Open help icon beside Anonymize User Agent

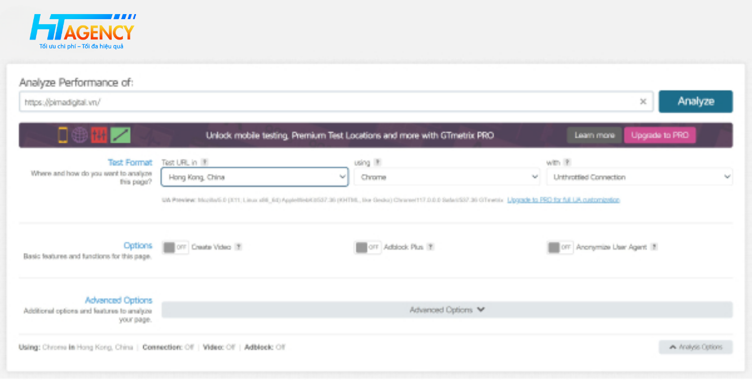654,247
